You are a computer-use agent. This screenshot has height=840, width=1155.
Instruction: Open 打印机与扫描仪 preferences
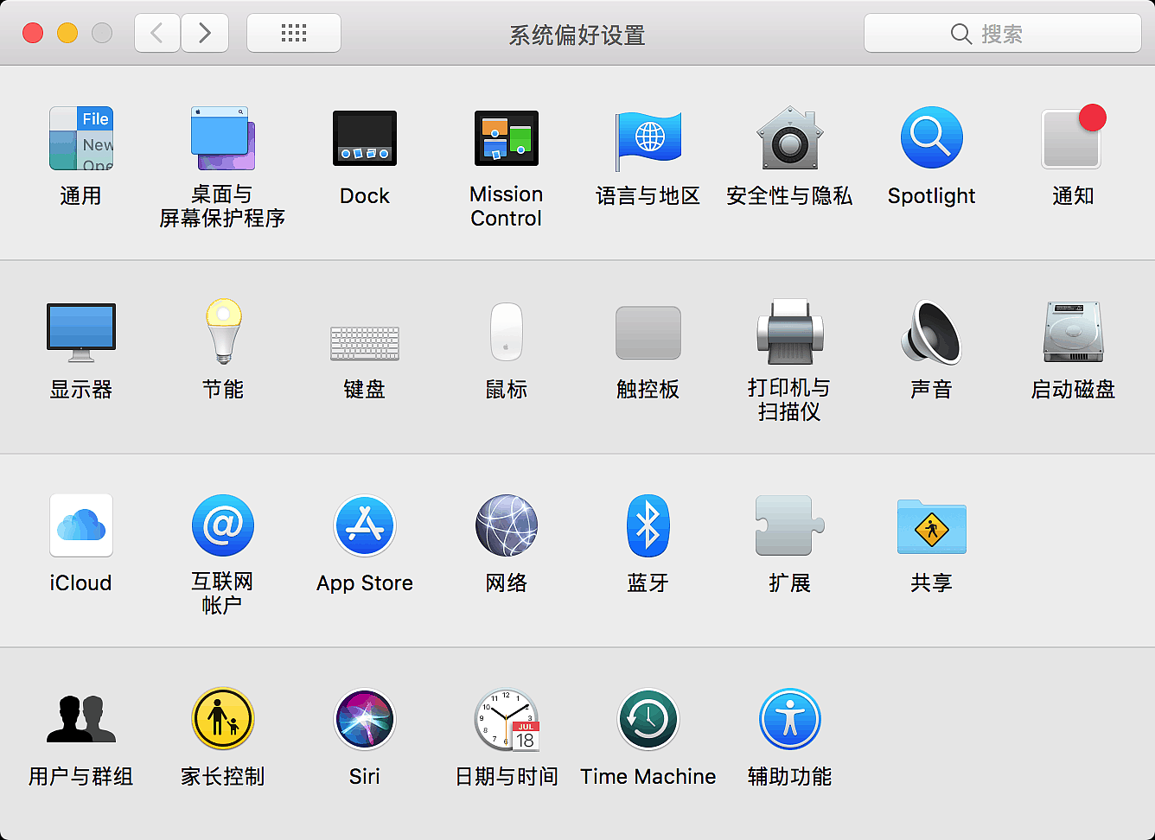(x=789, y=333)
